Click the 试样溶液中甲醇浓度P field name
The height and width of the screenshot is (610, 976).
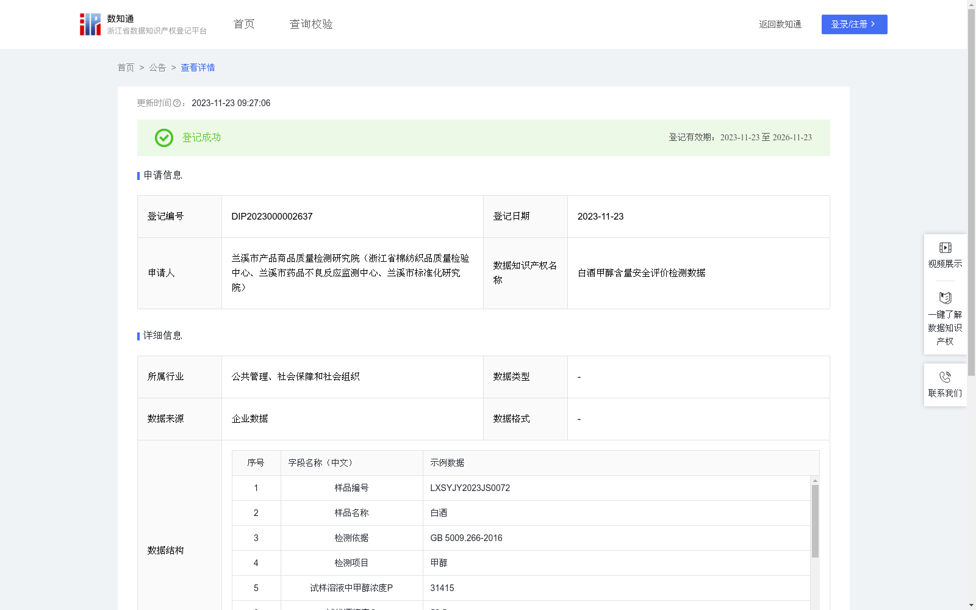351,588
